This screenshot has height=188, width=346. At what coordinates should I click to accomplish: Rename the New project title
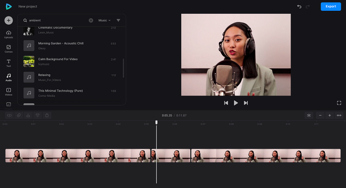pyautogui.click(x=28, y=6)
